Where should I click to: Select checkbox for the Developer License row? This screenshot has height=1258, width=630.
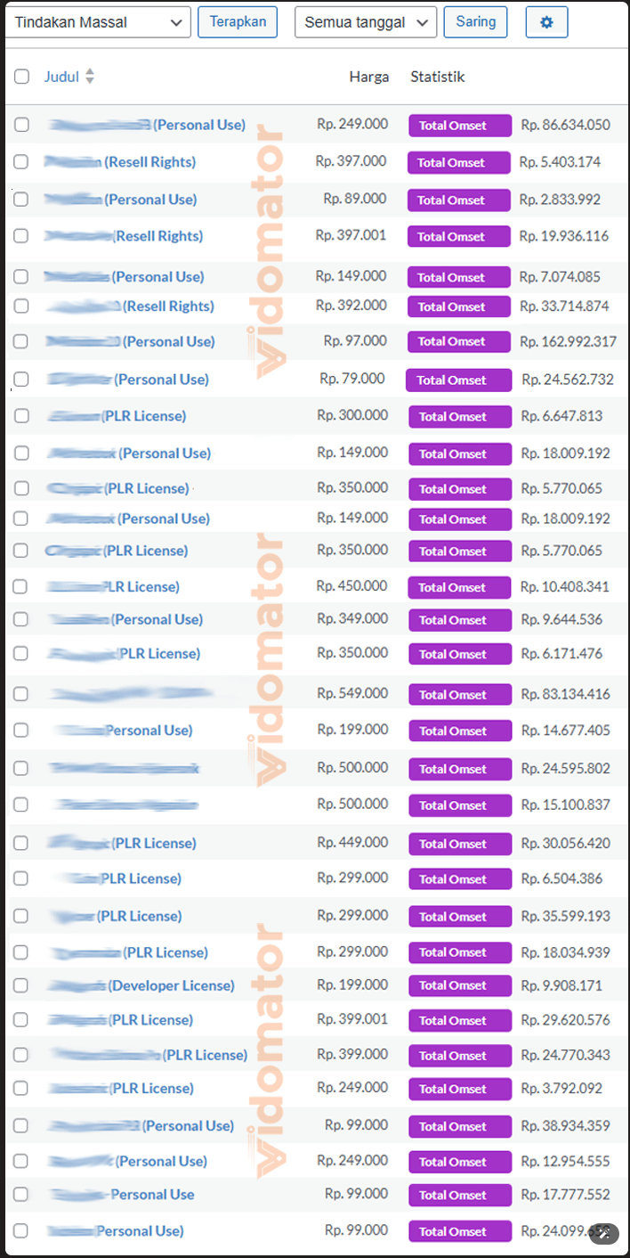point(21,985)
